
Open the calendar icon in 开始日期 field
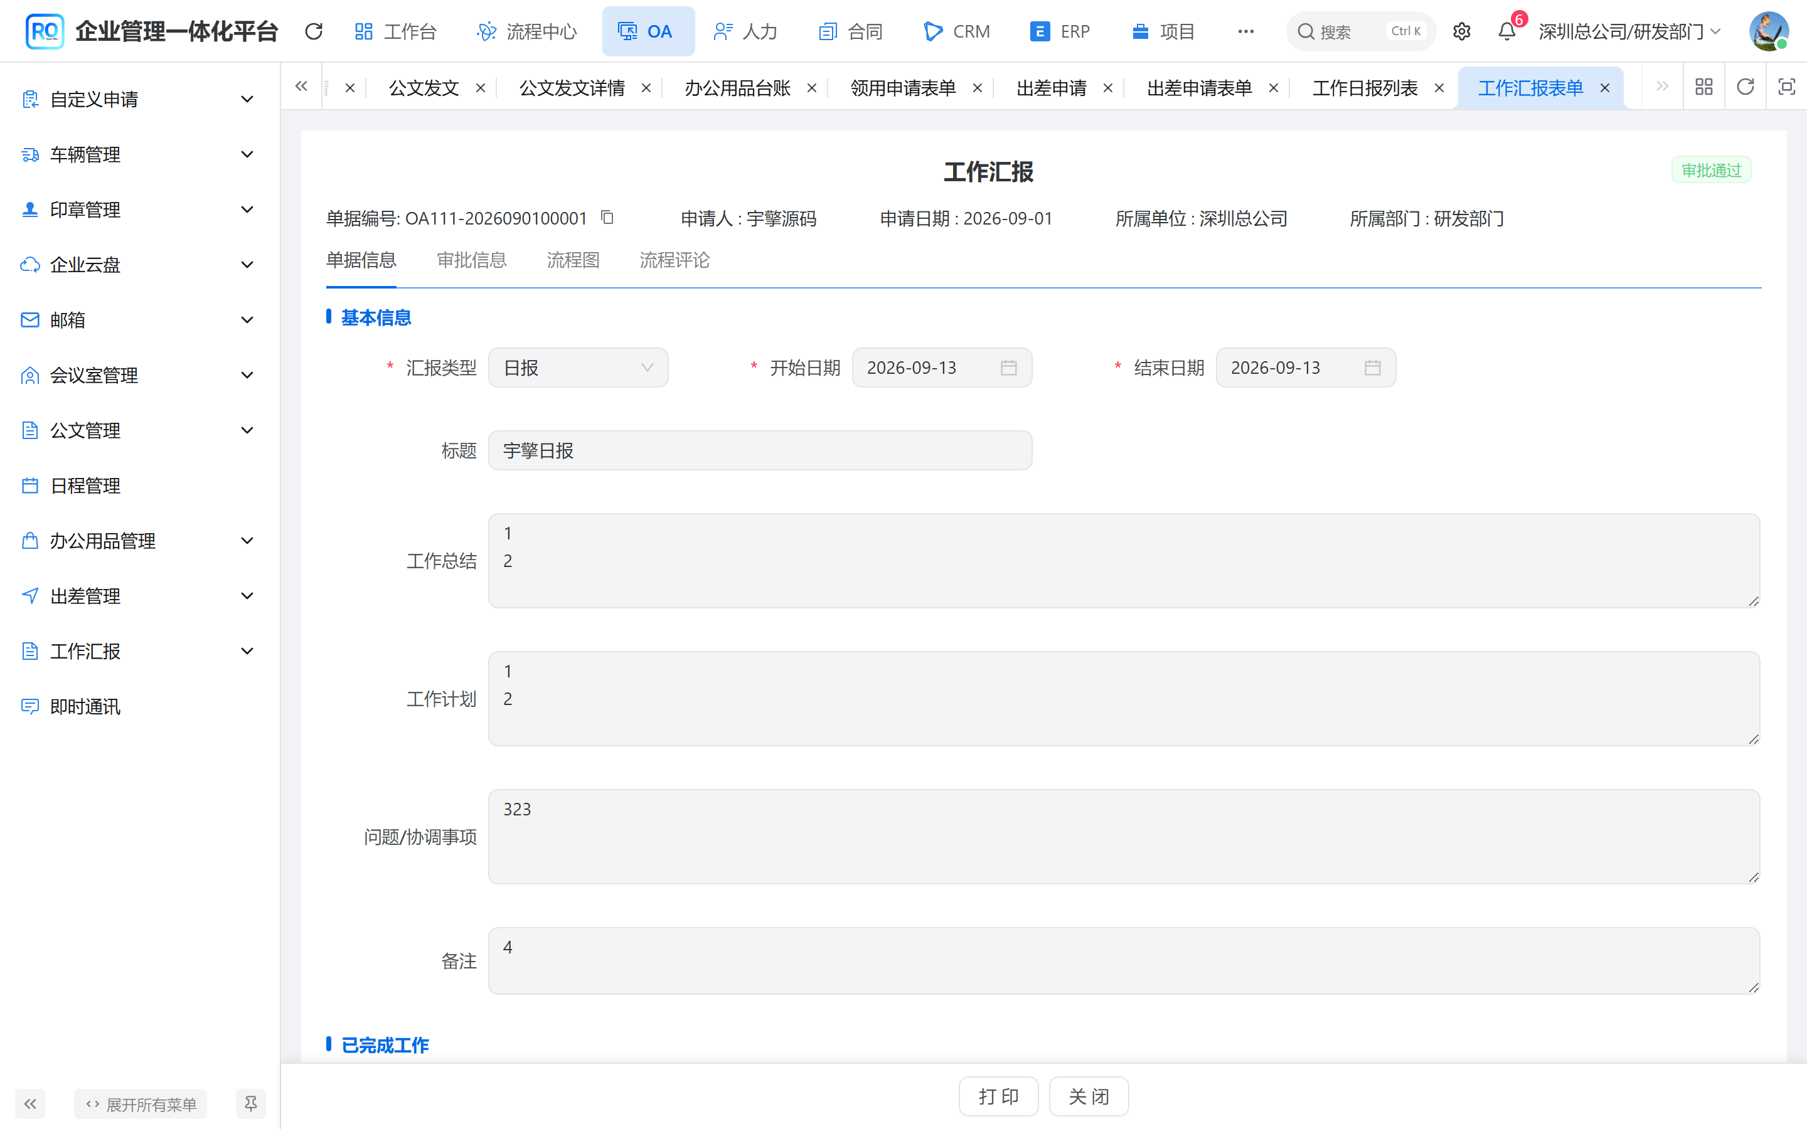[x=1009, y=368]
